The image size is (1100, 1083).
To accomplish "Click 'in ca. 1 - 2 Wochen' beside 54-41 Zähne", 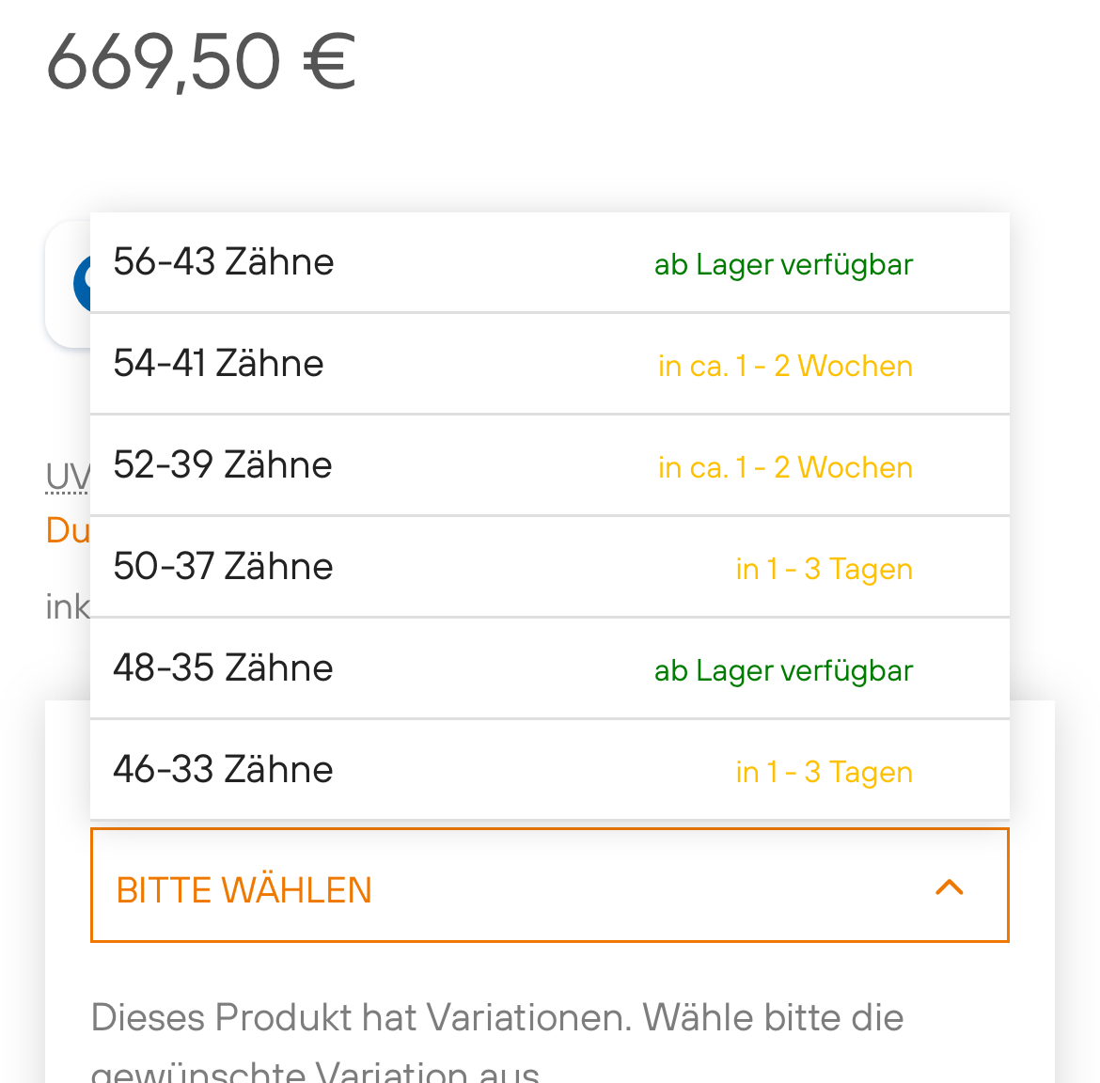I will click(785, 366).
